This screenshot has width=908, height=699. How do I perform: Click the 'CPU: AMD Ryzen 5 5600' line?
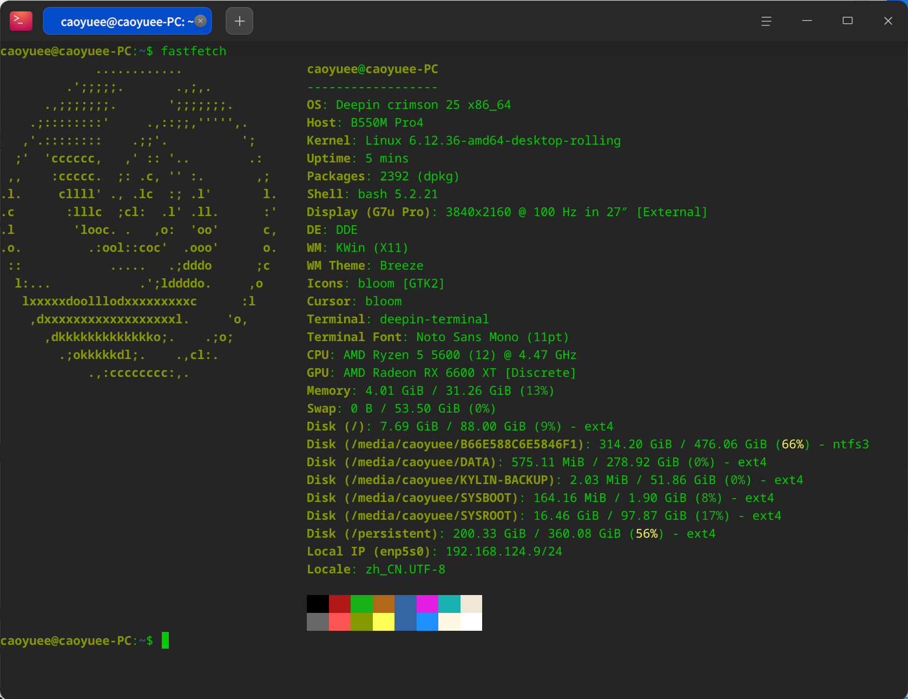click(442, 355)
